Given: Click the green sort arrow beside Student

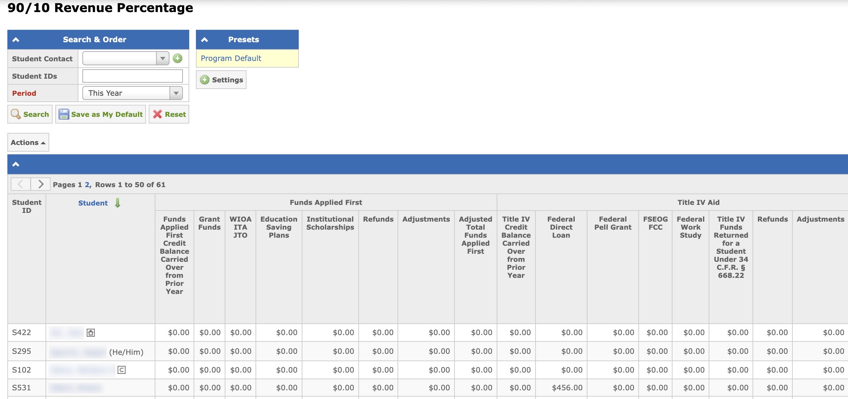Looking at the screenshot, I should click(118, 203).
